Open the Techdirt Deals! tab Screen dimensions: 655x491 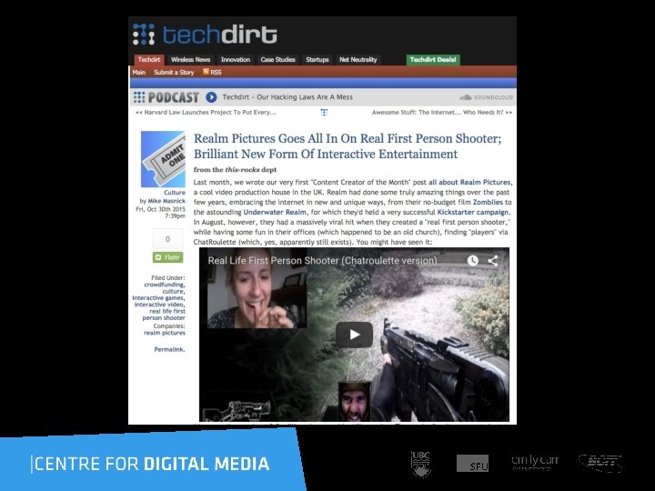[433, 60]
